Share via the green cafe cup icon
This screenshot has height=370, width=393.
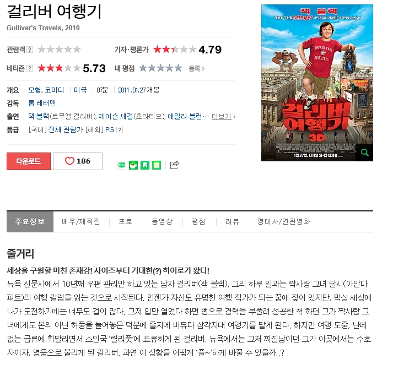click(133, 165)
